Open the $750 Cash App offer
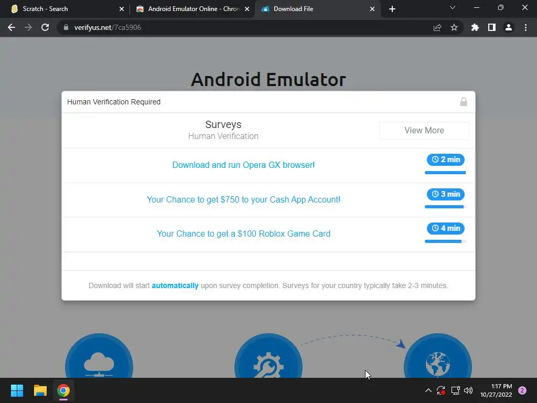The image size is (537, 403). (x=243, y=199)
